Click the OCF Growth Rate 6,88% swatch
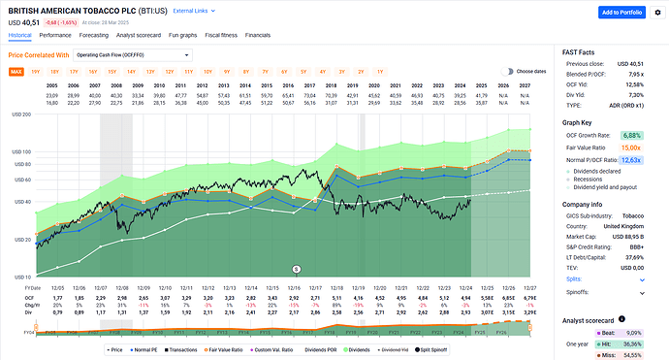 point(632,136)
